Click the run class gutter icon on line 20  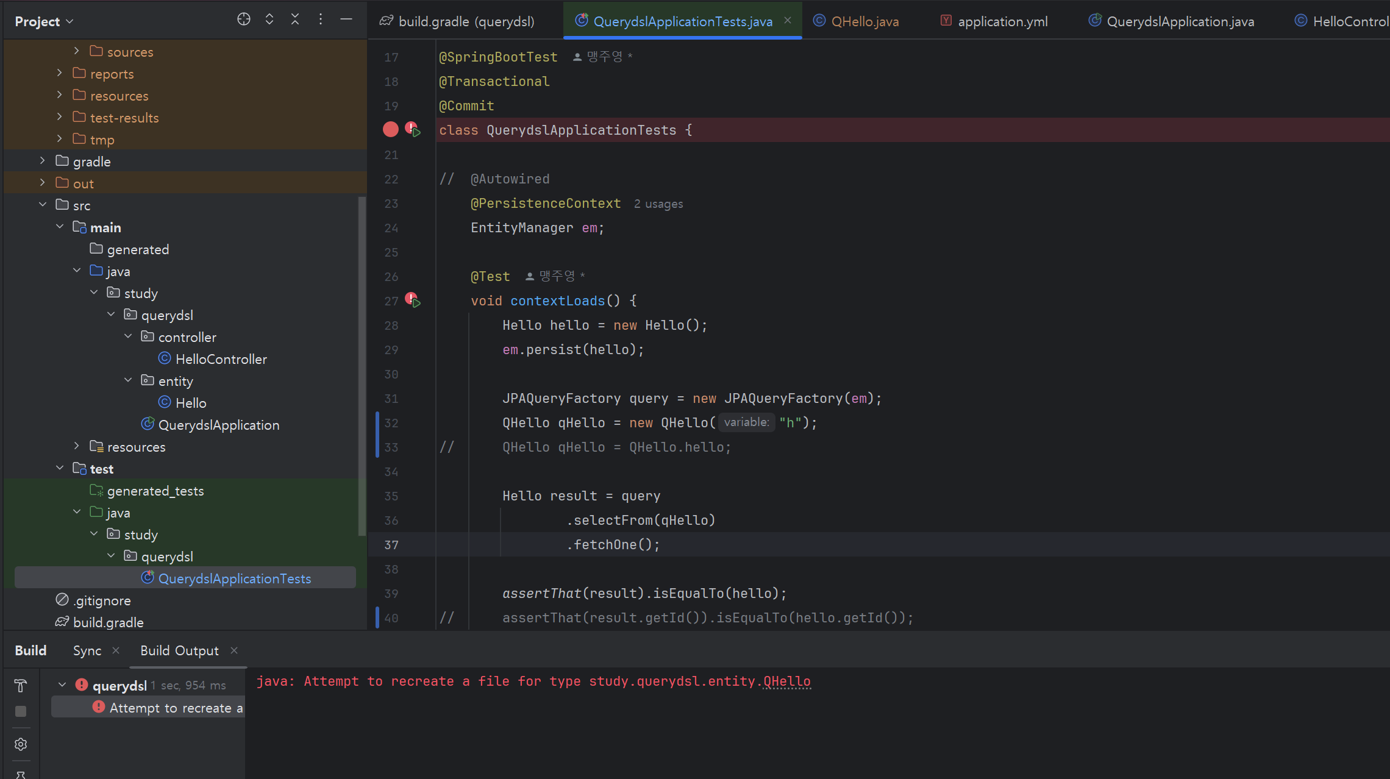[414, 130]
